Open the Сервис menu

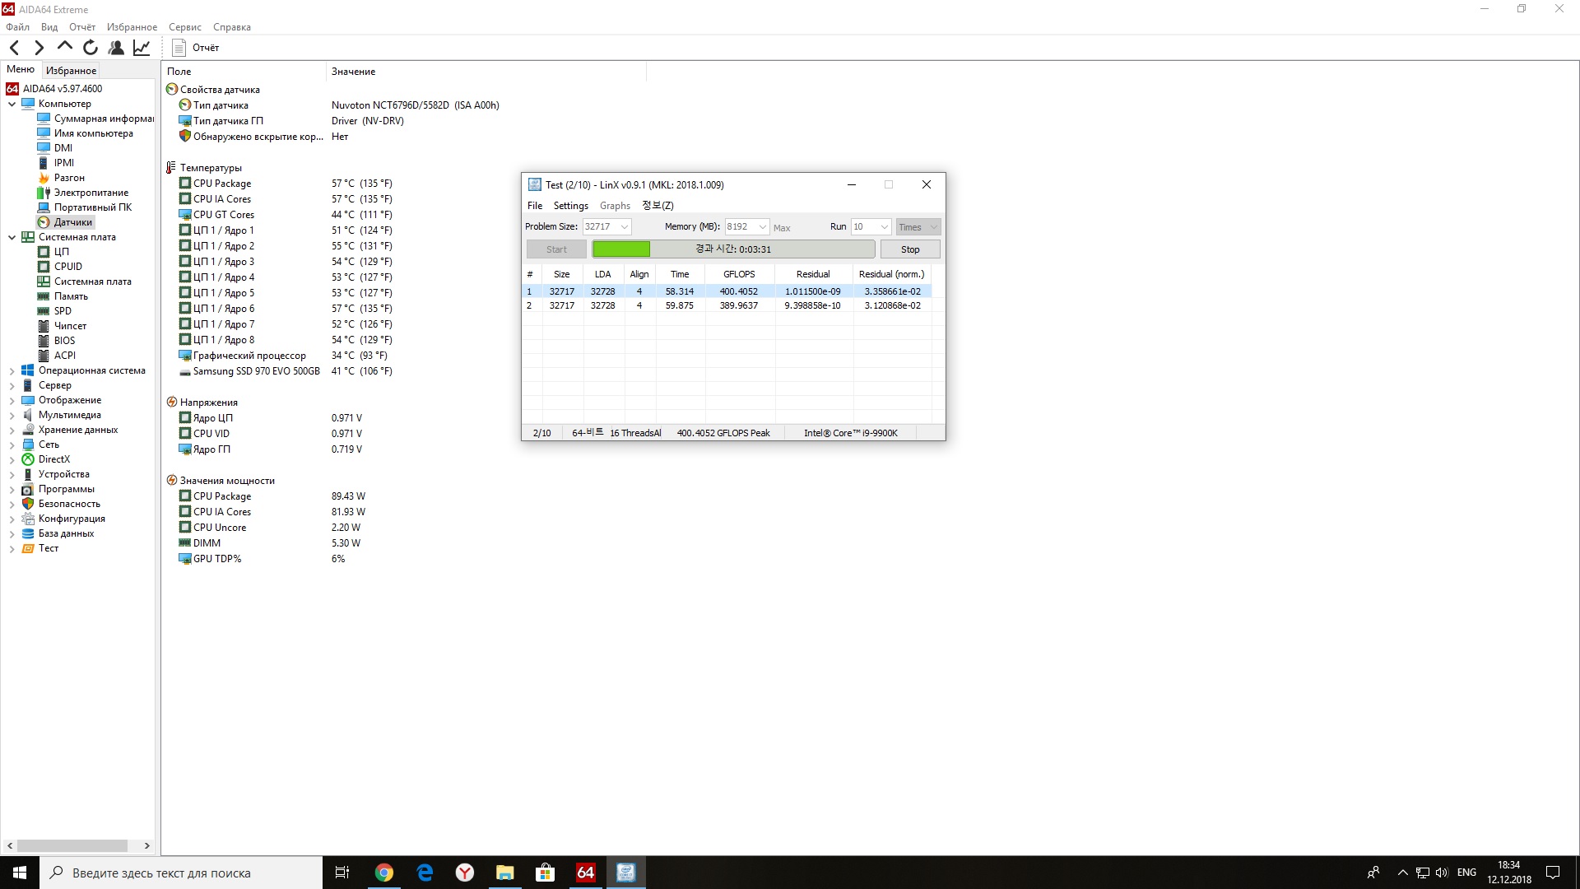(x=184, y=27)
